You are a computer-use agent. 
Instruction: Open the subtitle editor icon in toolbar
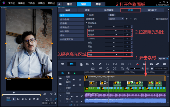tap(164, 64)
